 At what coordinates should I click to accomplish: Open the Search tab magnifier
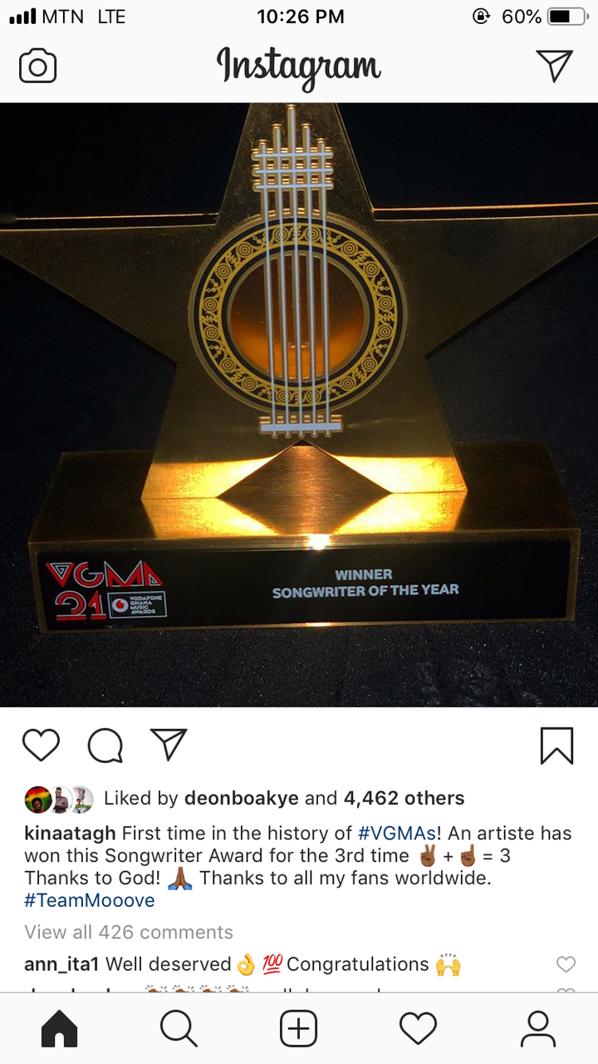click(179, 1029)
